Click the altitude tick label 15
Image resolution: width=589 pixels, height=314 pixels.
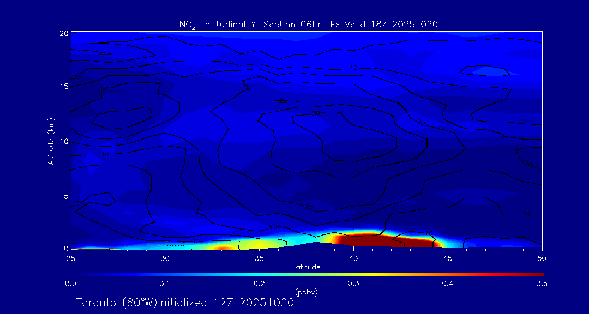63,87
